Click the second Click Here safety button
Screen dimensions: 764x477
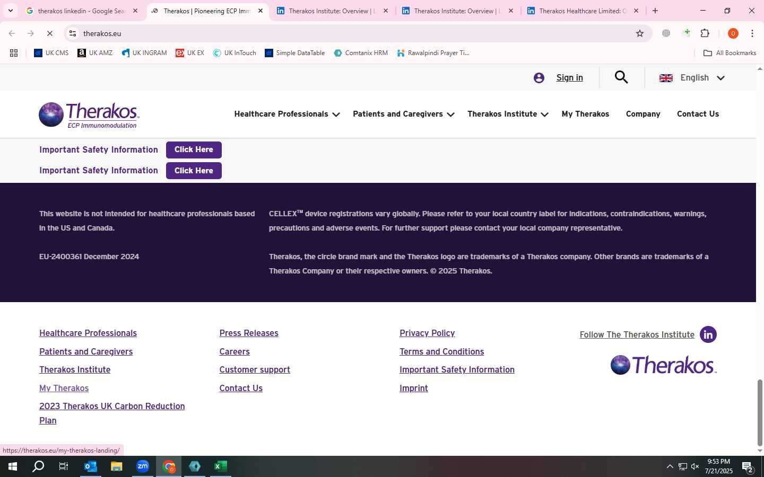click(194, 171)
